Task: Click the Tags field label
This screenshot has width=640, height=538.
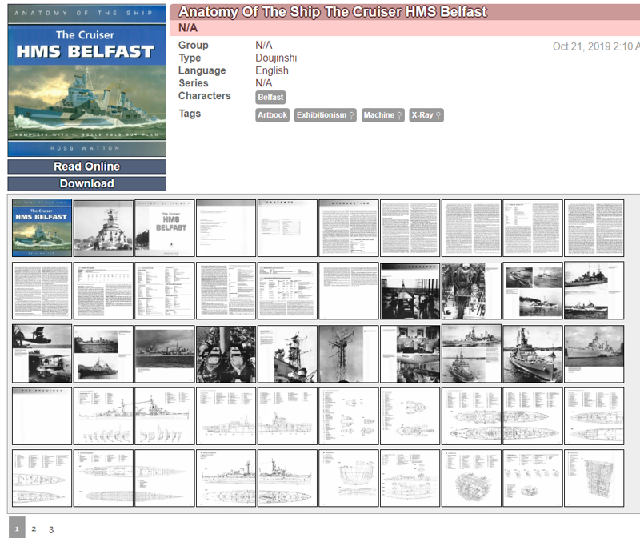Action: (x=190, y=114)
